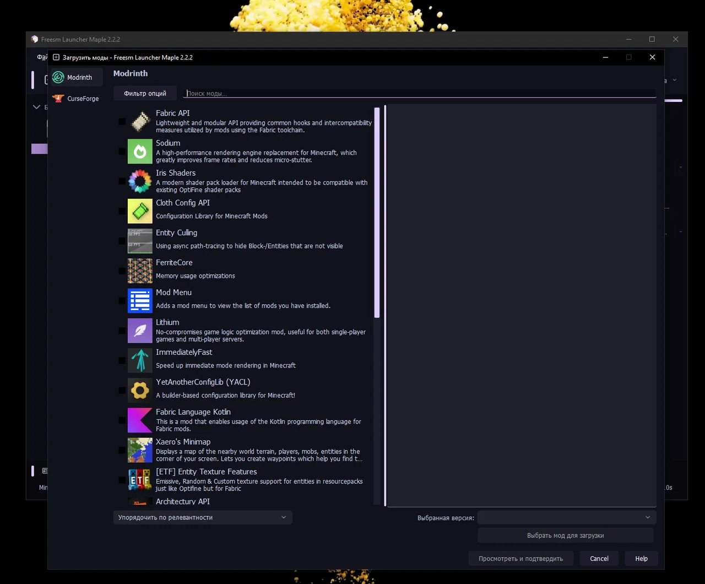Open the 'Упорядочить по релевантности' sort dropdown
Viewport: 705px width, 584px height.
[203, 517]
